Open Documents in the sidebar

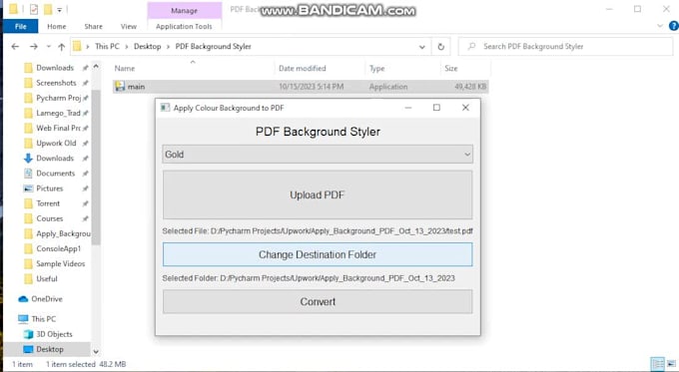click(56, 174)
